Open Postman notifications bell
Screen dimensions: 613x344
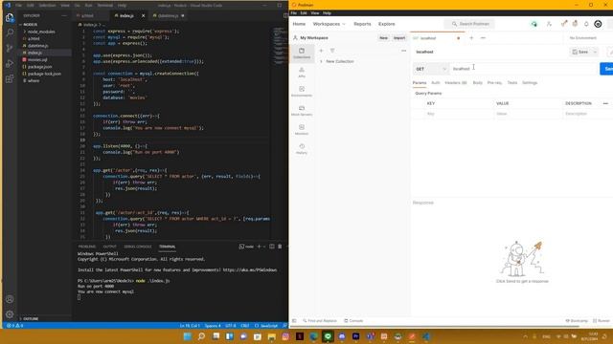[x=586, y=24]
